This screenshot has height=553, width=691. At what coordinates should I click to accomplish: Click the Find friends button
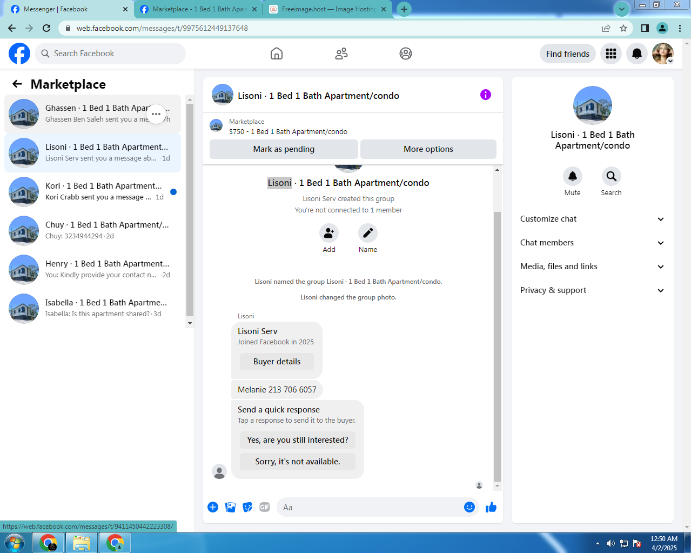(x=568, y=54)
